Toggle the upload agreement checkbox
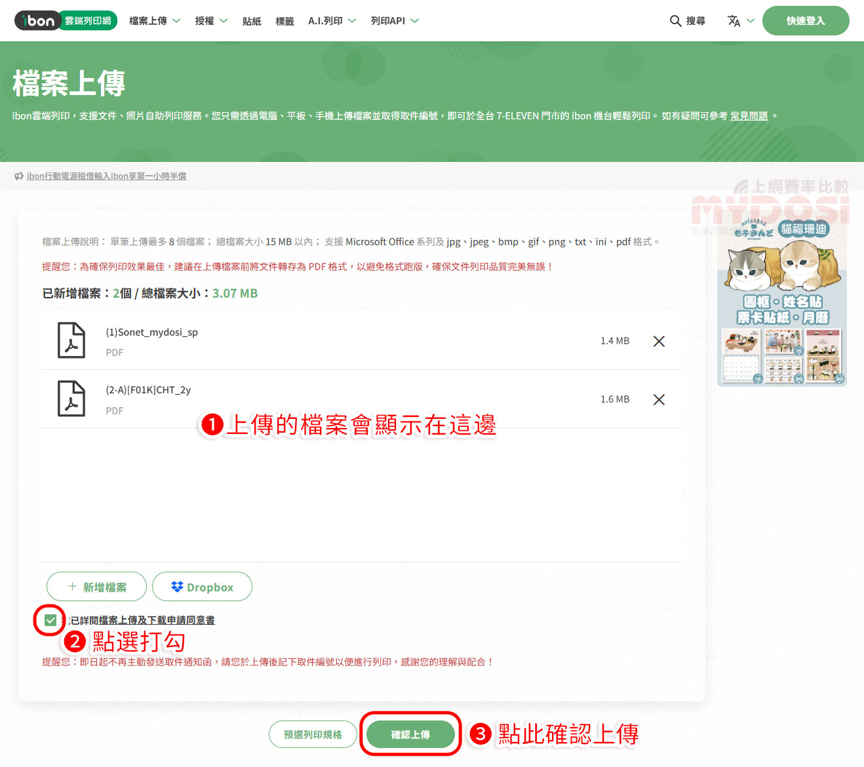The width and height of the screenshot is (864, 767). tap(50, 620)
